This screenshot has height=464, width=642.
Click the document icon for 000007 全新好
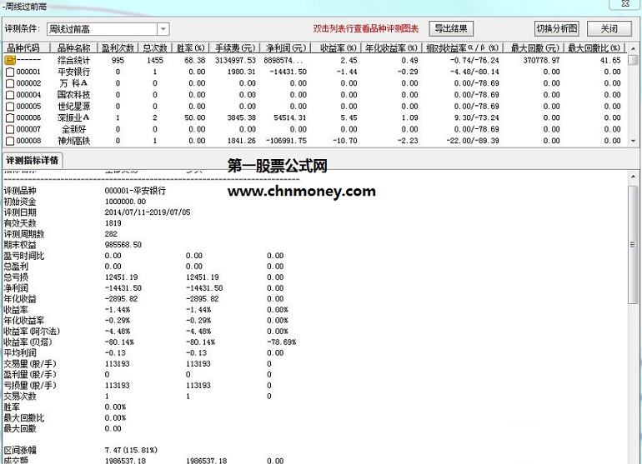[10, 129]
